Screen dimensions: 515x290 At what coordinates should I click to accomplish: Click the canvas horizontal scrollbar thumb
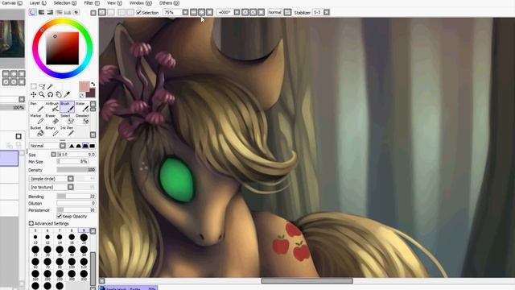pos(307,281)
